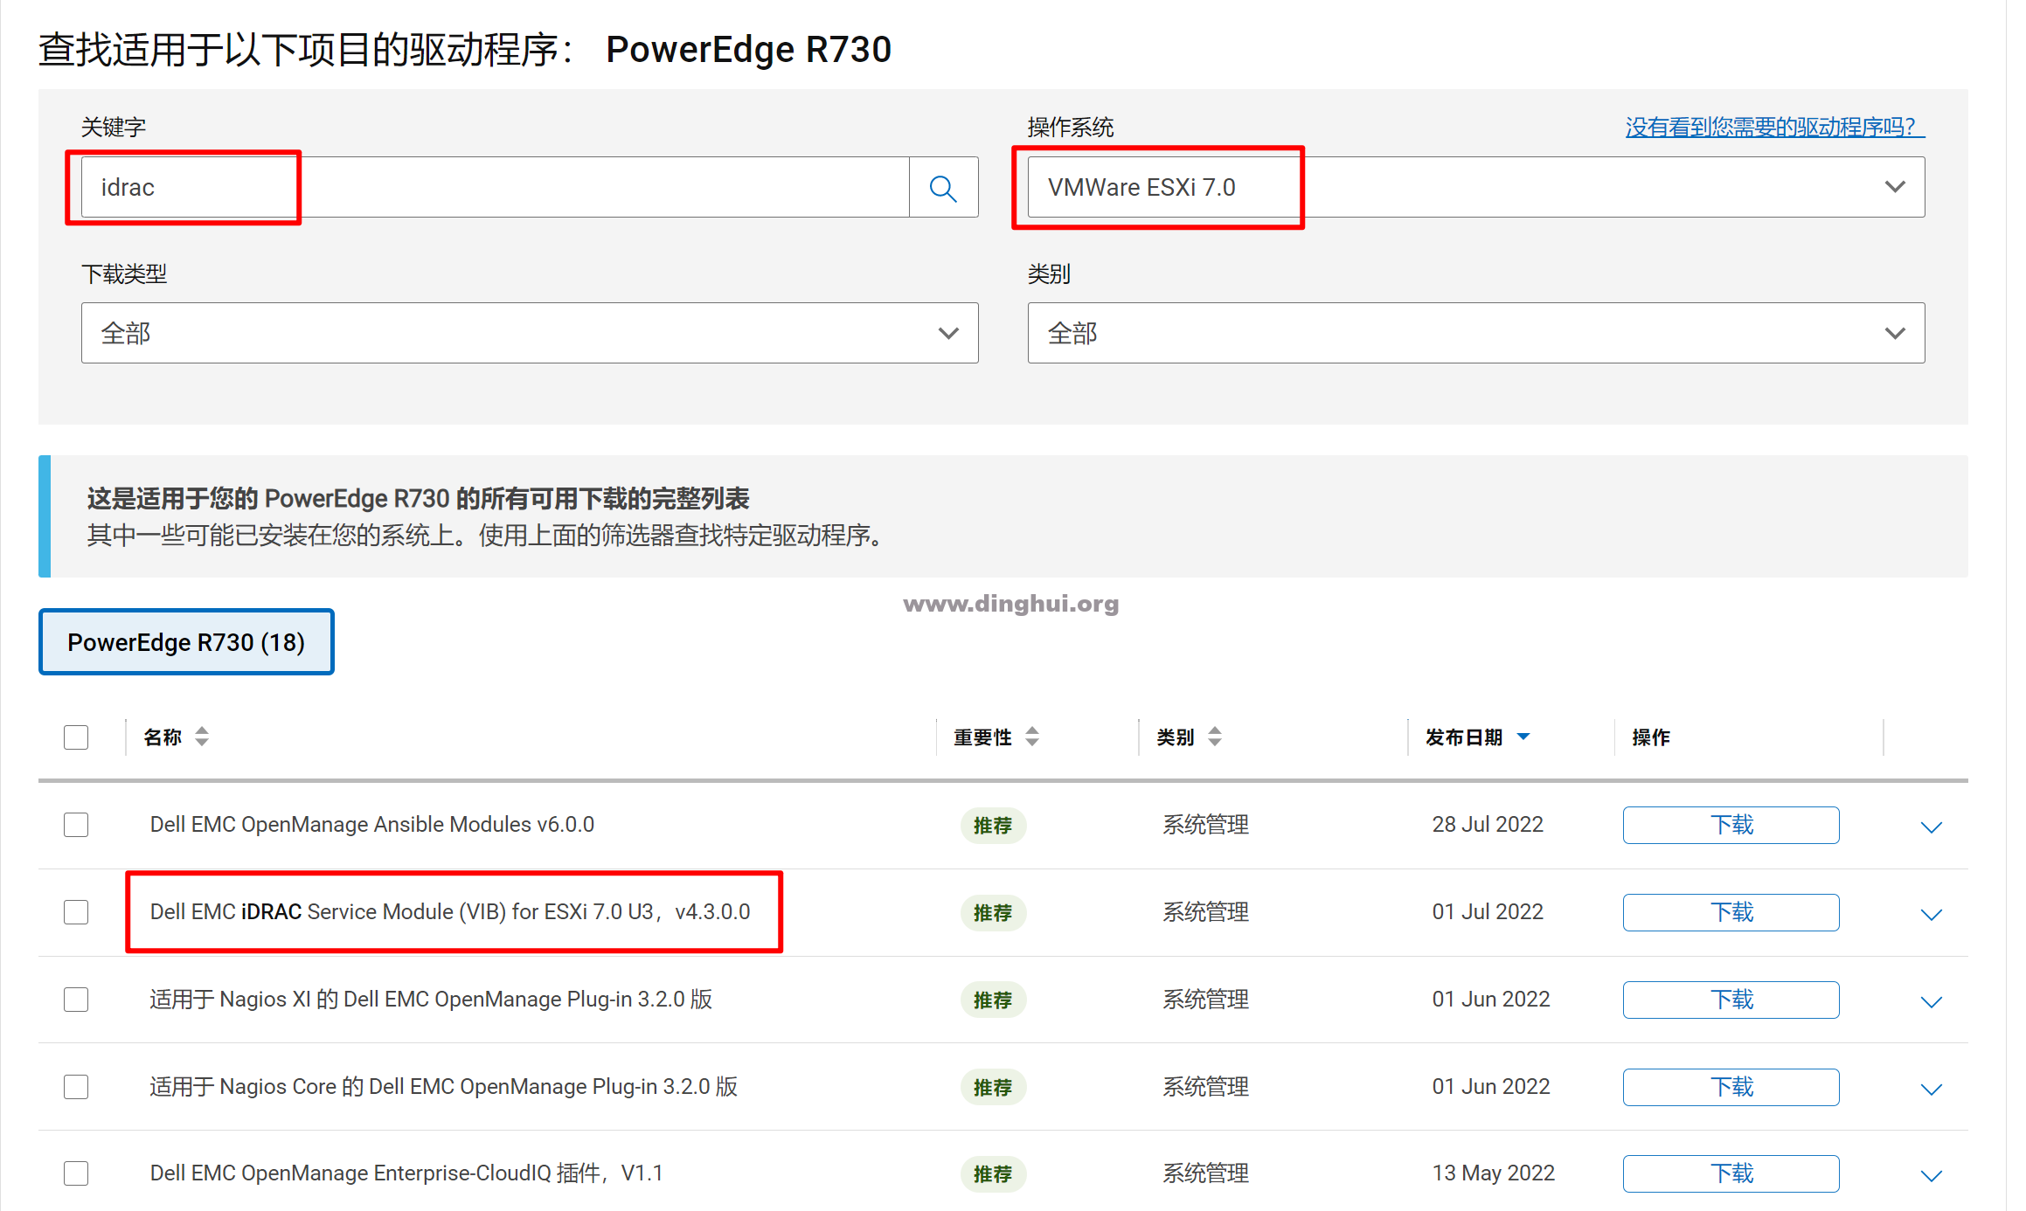Viewport: 2026px width, 1211px height.
Task: Click the keyword search magnifier icon
Action: (x=943, y=188)
